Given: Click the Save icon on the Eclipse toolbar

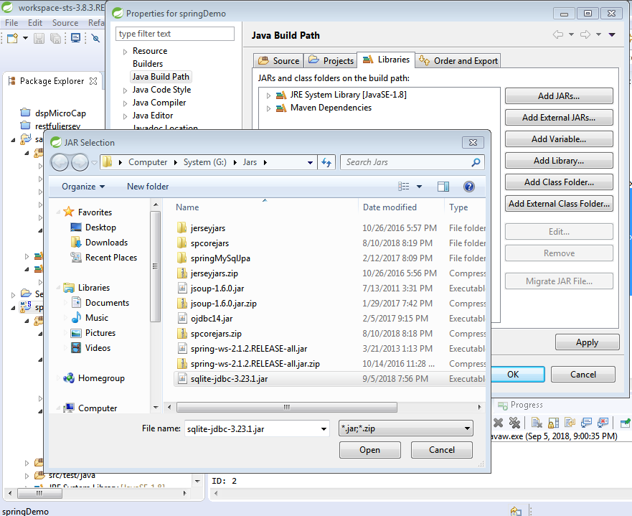Looking at the screenshot, I should point(39,38).
